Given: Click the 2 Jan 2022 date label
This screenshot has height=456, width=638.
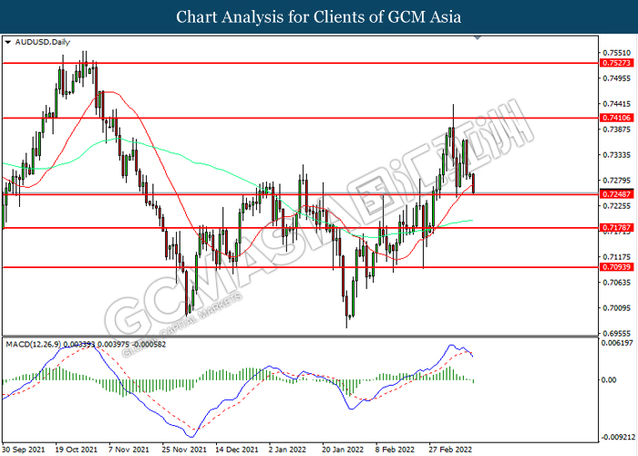Looking at the screenshot, I should pos(287,450).
